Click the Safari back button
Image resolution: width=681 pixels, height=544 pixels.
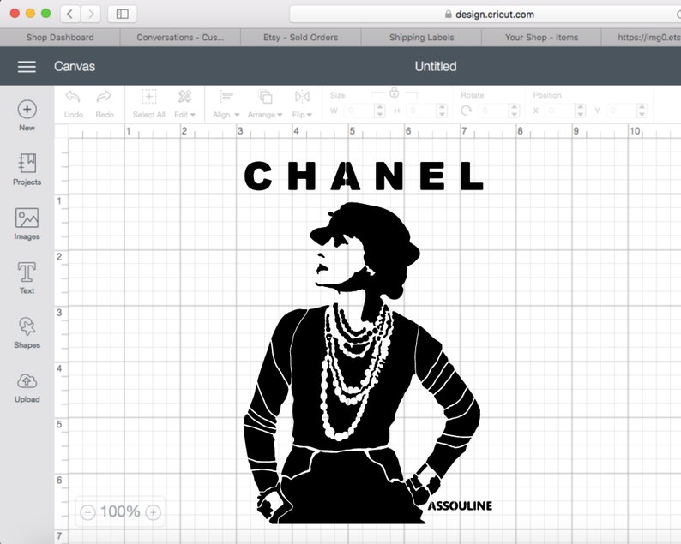[70, 14]
